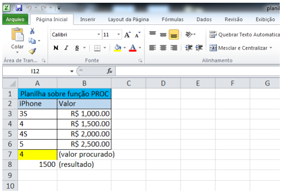The image size is (295, 194).
Task: Switch to the Fórmulas tab
Action: 172,19
